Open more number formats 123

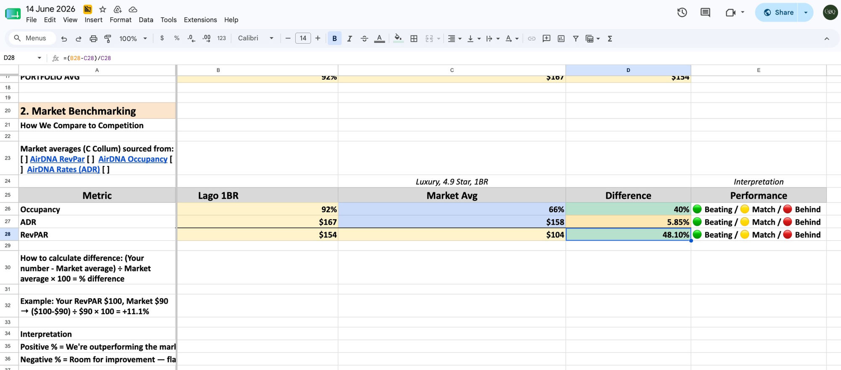click(x=222, y=38)
